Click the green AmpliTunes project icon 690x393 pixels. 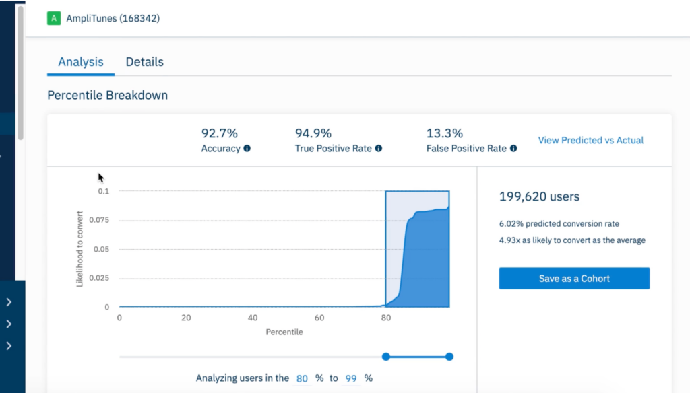click(x=54, y=18)
